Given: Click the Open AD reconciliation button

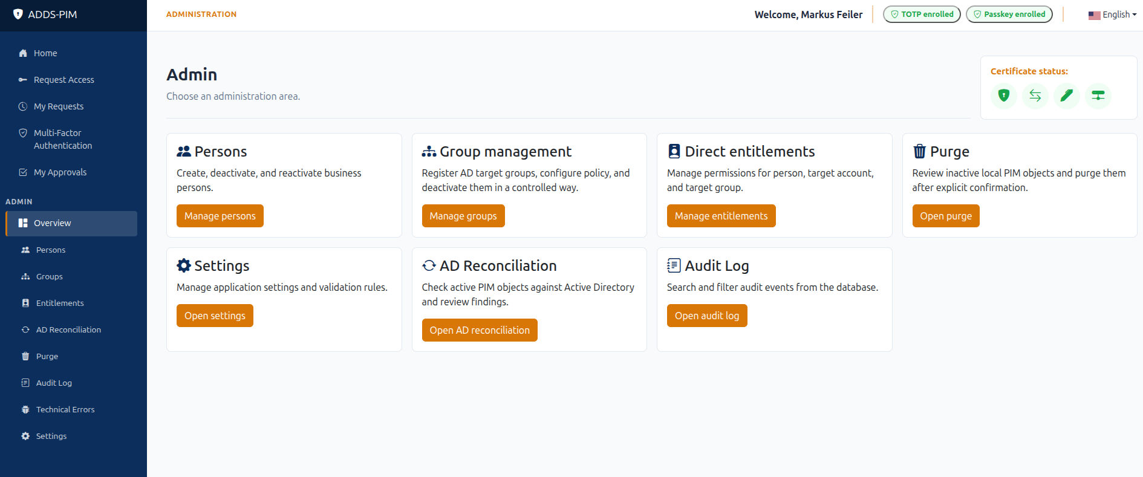Looking at the screenshot, I should 480,330.
